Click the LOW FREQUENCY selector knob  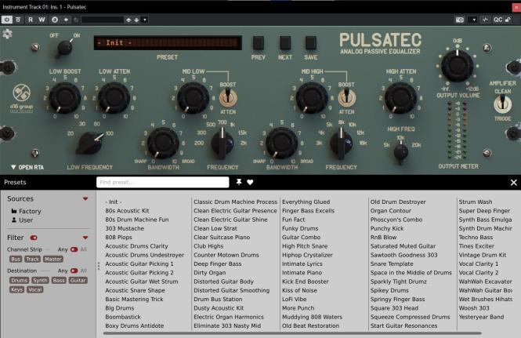[x=90, y=143]
